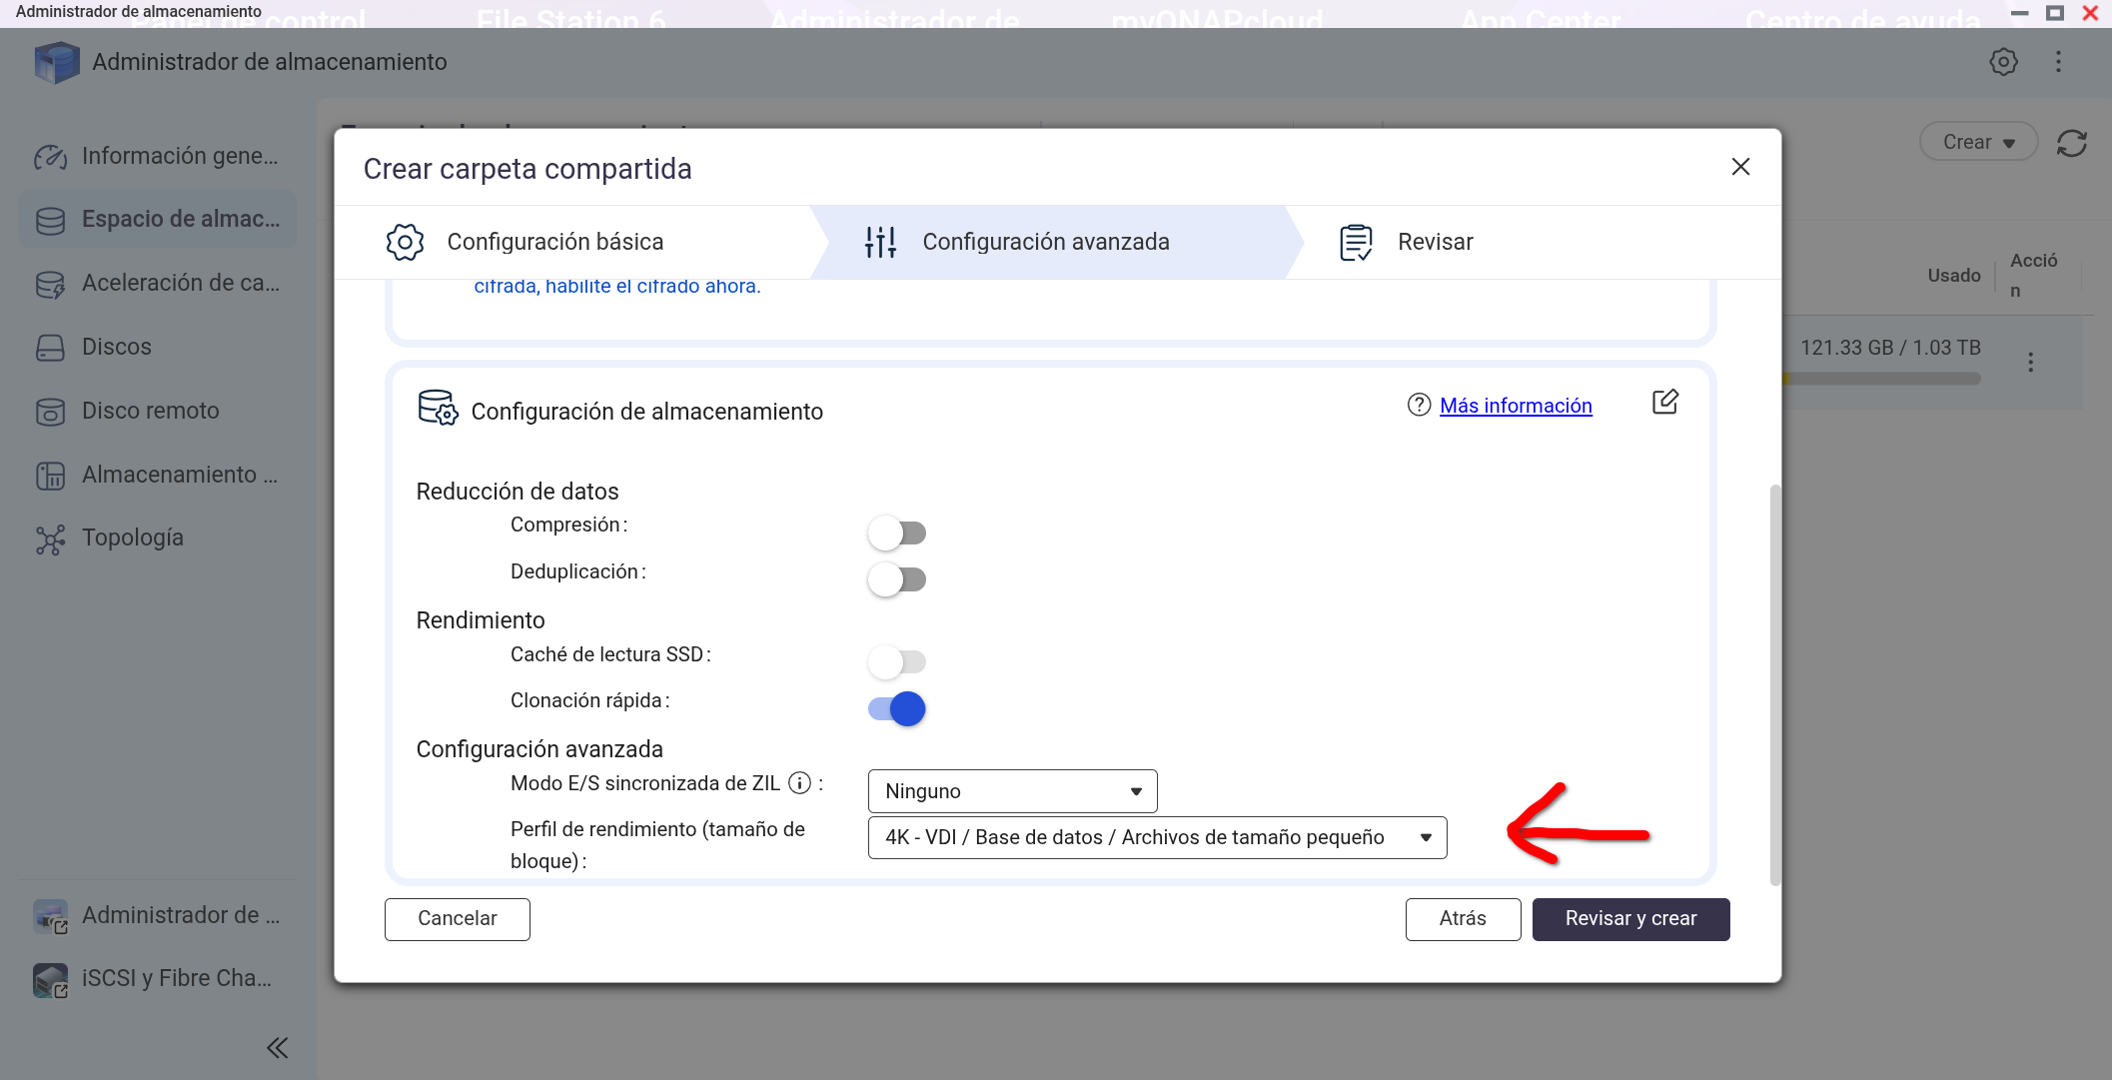Click the Revisar y crear button
Screen dimensions: 2112x1080
click(x=1630, y=919)
